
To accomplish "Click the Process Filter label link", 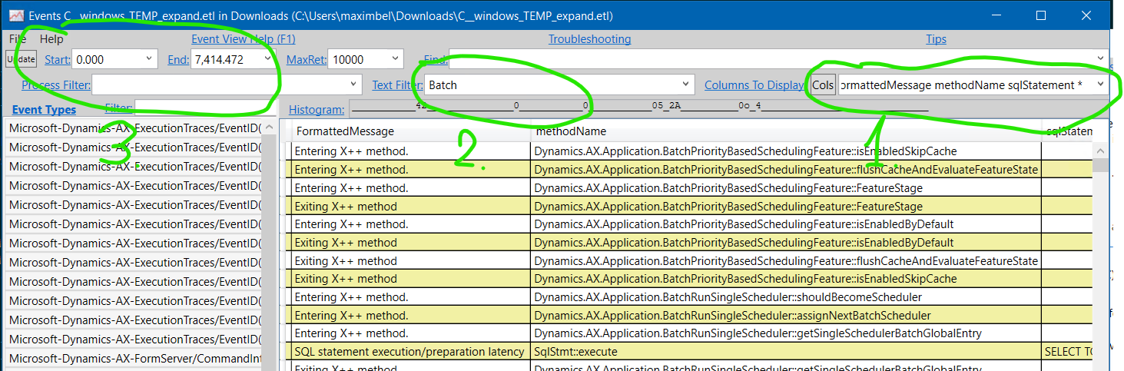I will pos(56,85).
